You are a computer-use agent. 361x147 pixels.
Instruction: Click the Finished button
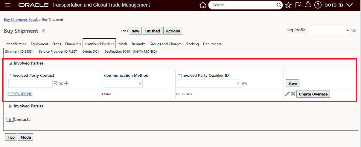click(153, 31)
